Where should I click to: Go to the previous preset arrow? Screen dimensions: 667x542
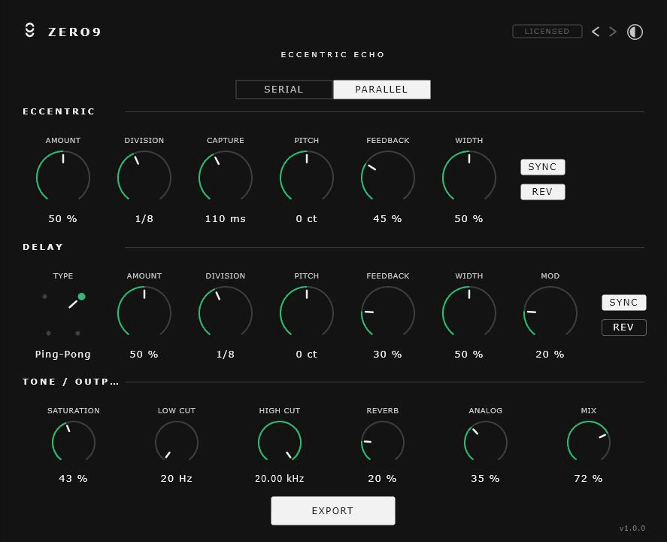click(596, 32)
